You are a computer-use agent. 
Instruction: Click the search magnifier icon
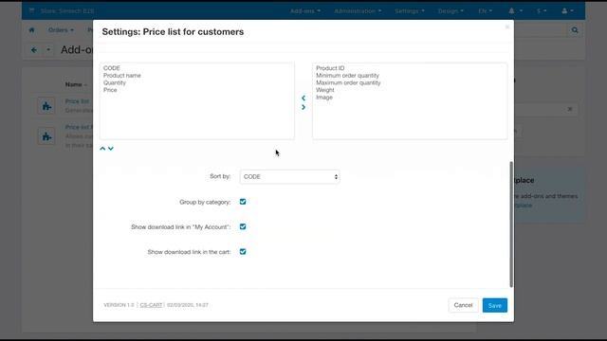click(x=575, y=29)
